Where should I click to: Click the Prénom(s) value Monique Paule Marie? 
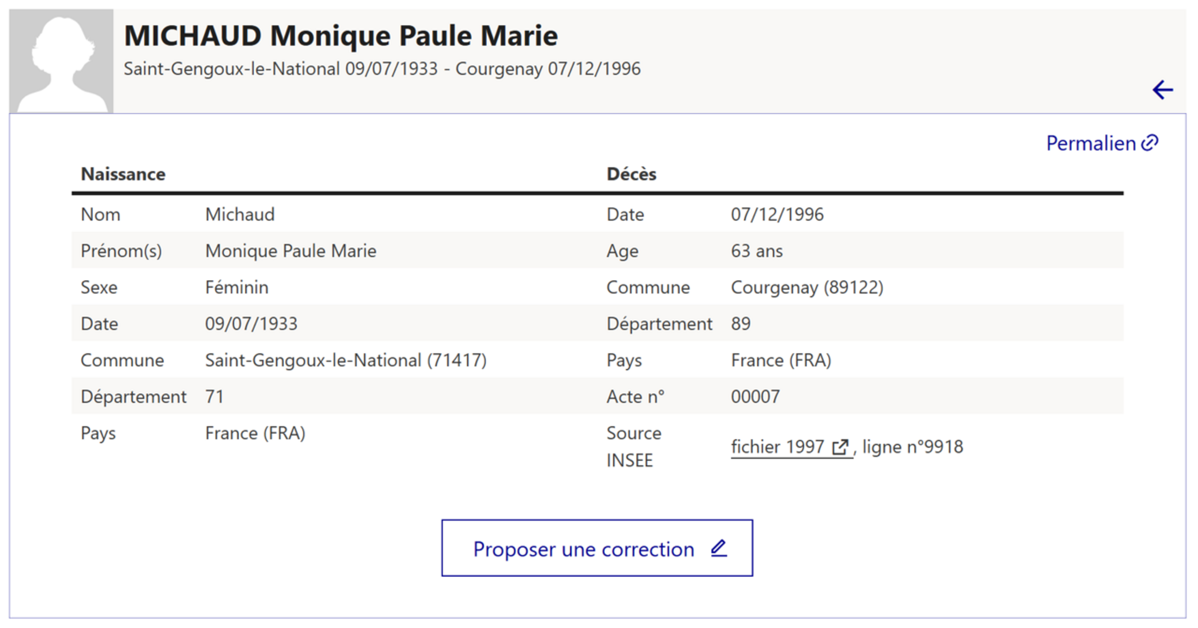pyautogui.click(x=290, y=251)
